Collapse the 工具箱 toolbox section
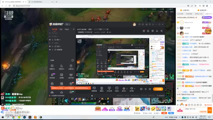 click(x=72, y=60)
